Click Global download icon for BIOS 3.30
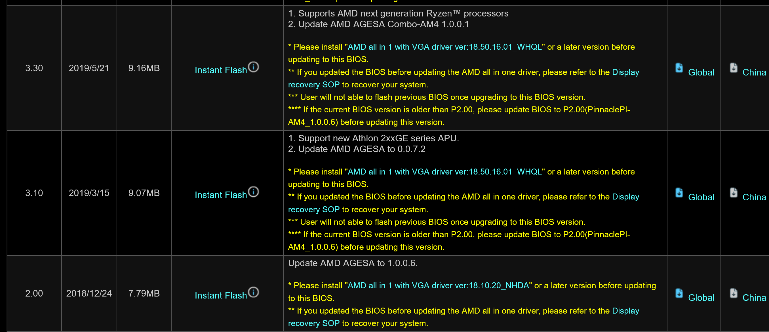 (679, 68)
